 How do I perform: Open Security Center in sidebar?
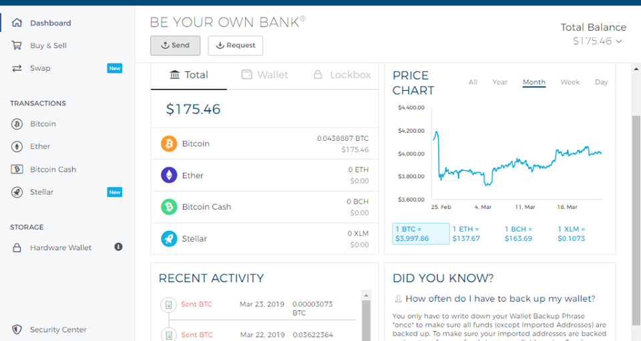click(58, 330)
